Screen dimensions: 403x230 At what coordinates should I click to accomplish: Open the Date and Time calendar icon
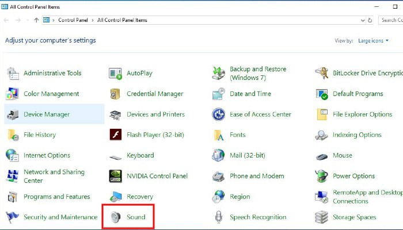click(x=218, y=94)
